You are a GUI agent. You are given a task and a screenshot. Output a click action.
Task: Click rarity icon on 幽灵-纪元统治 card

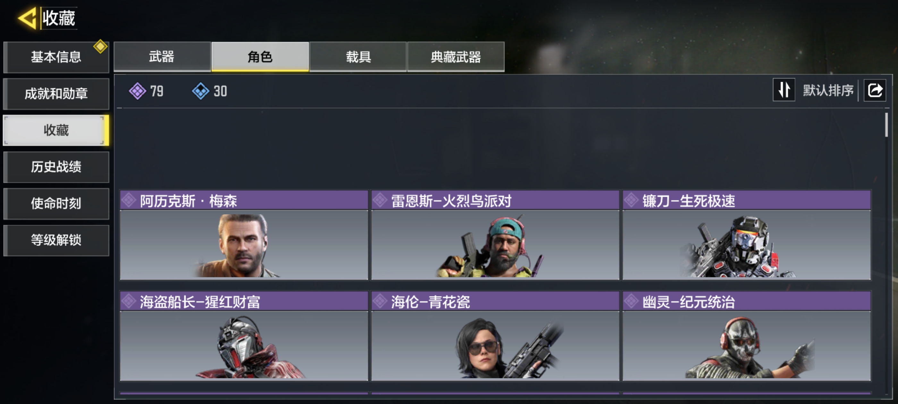click(631, 301)
